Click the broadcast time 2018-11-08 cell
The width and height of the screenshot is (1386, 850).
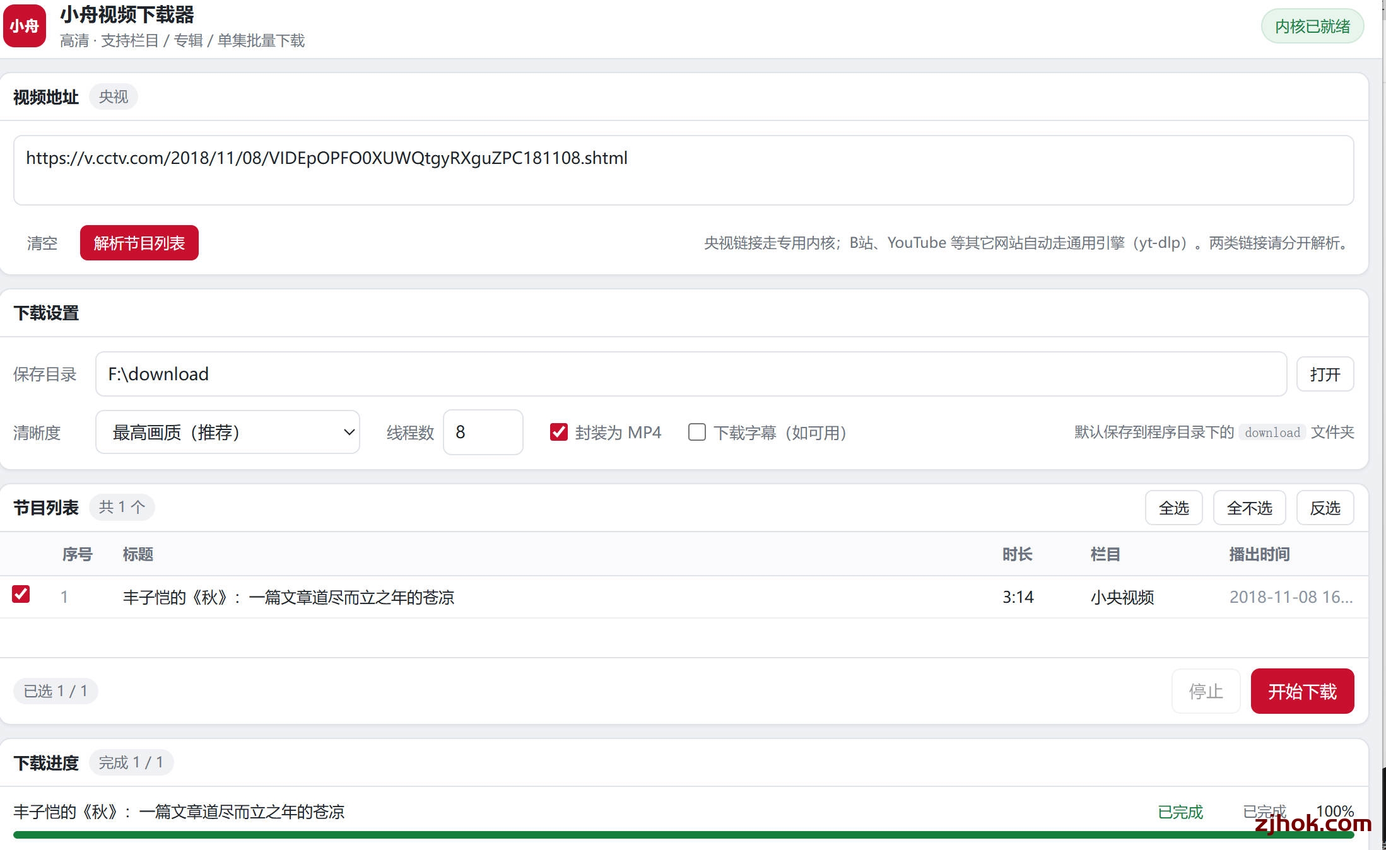coord(1291,597)
